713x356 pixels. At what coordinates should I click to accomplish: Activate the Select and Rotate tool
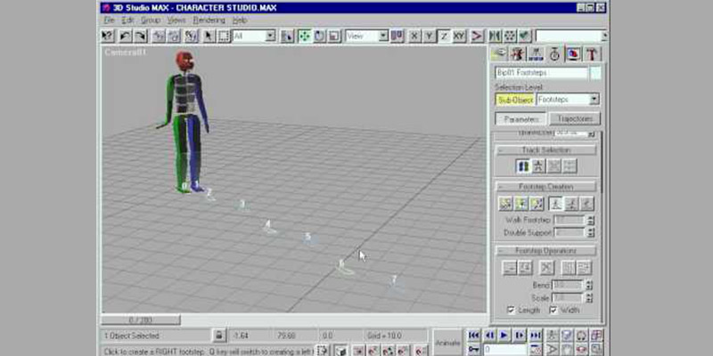point(319,36)
